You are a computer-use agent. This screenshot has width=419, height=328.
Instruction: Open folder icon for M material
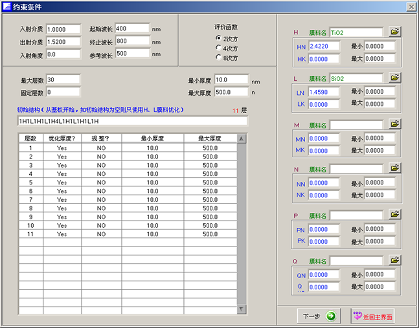[x=394, y=124]
